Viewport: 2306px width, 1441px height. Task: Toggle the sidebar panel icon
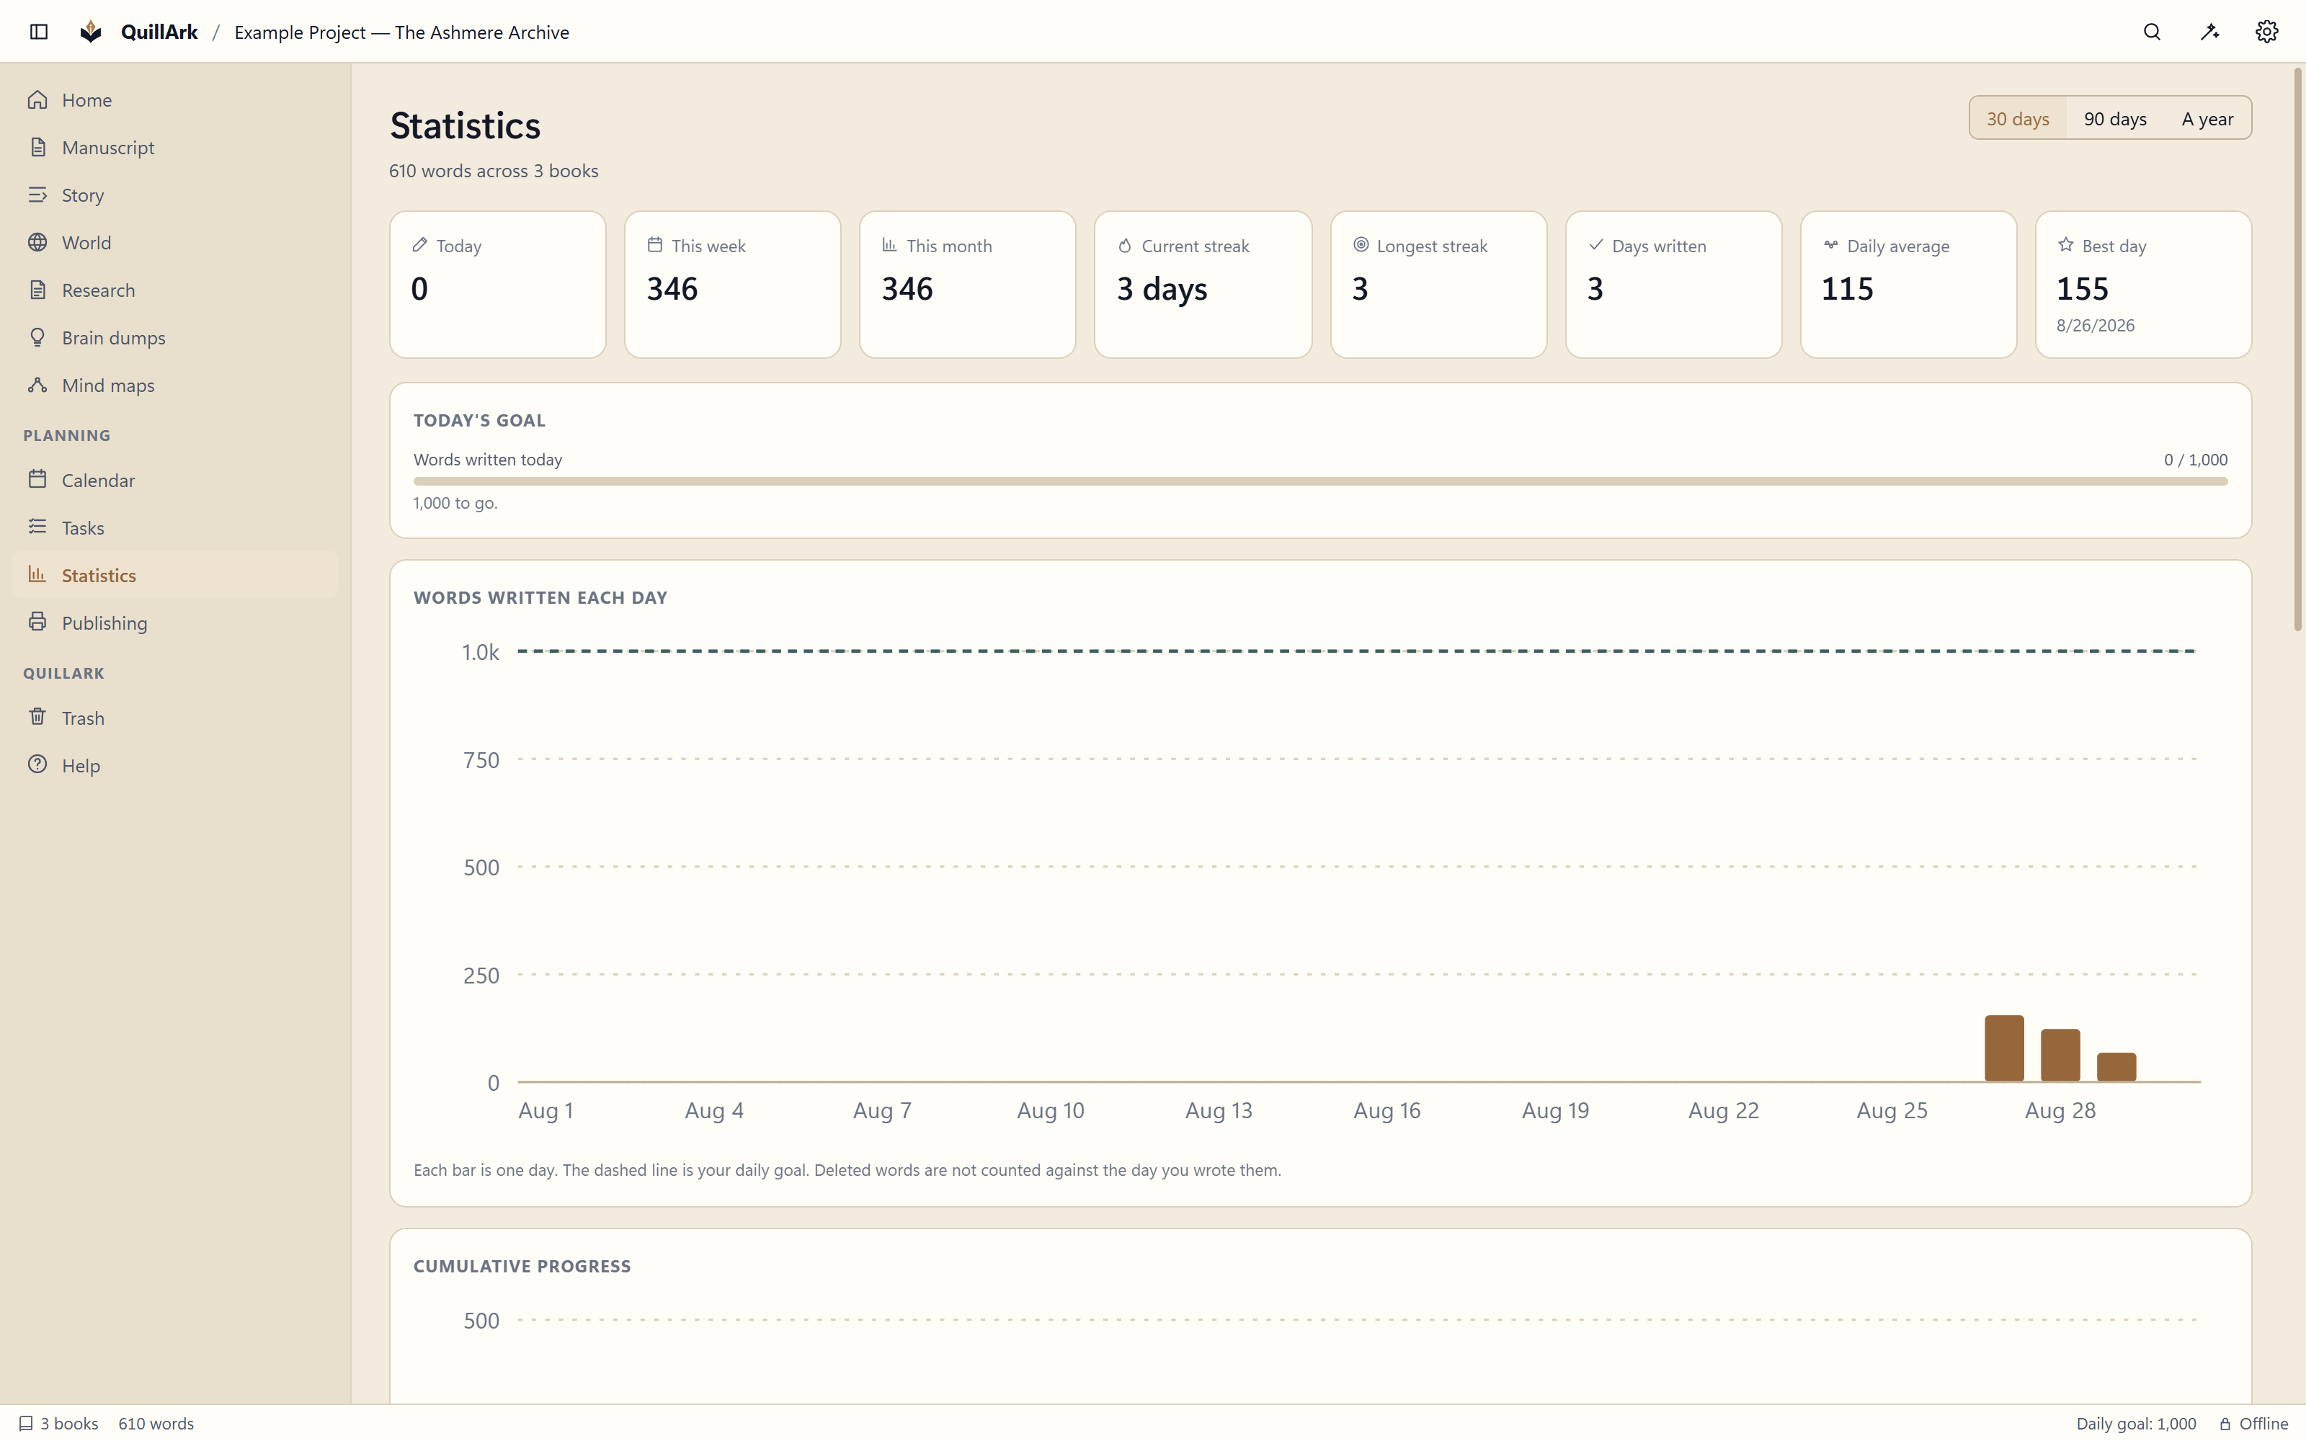click(39, 32)
